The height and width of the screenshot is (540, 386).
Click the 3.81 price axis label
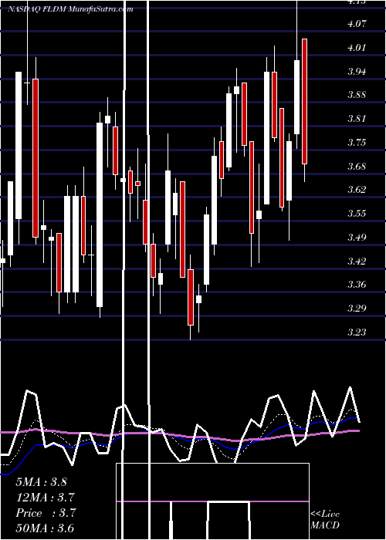[357, 119]
